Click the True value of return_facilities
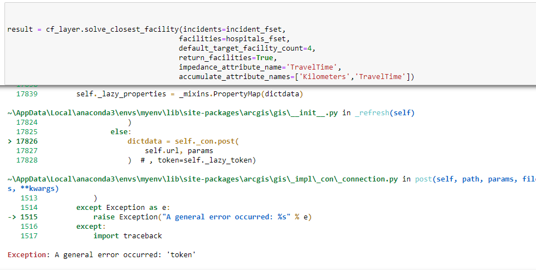The image size is (536, 270). (x=265, y=58)
